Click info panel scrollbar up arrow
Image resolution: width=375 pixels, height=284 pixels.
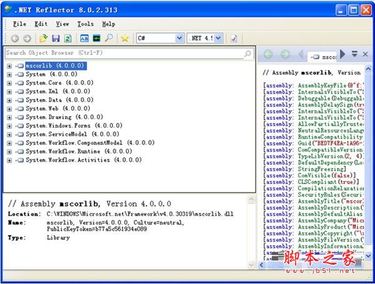coord(251,200)
